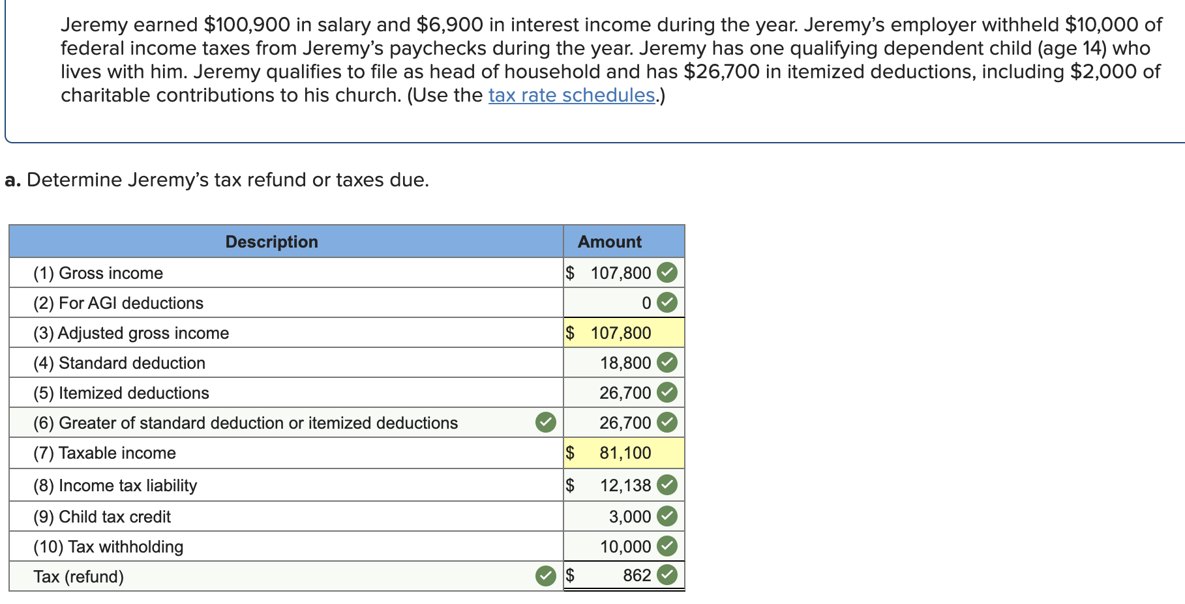Click the Tax refund amount 862 field
This screenshot has height=604, width=1185.
[x=624, y=575]
